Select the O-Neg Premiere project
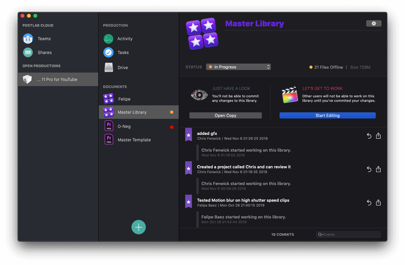Screen dimensions: 405x265 pyautogui.click(x=124, y=126)
